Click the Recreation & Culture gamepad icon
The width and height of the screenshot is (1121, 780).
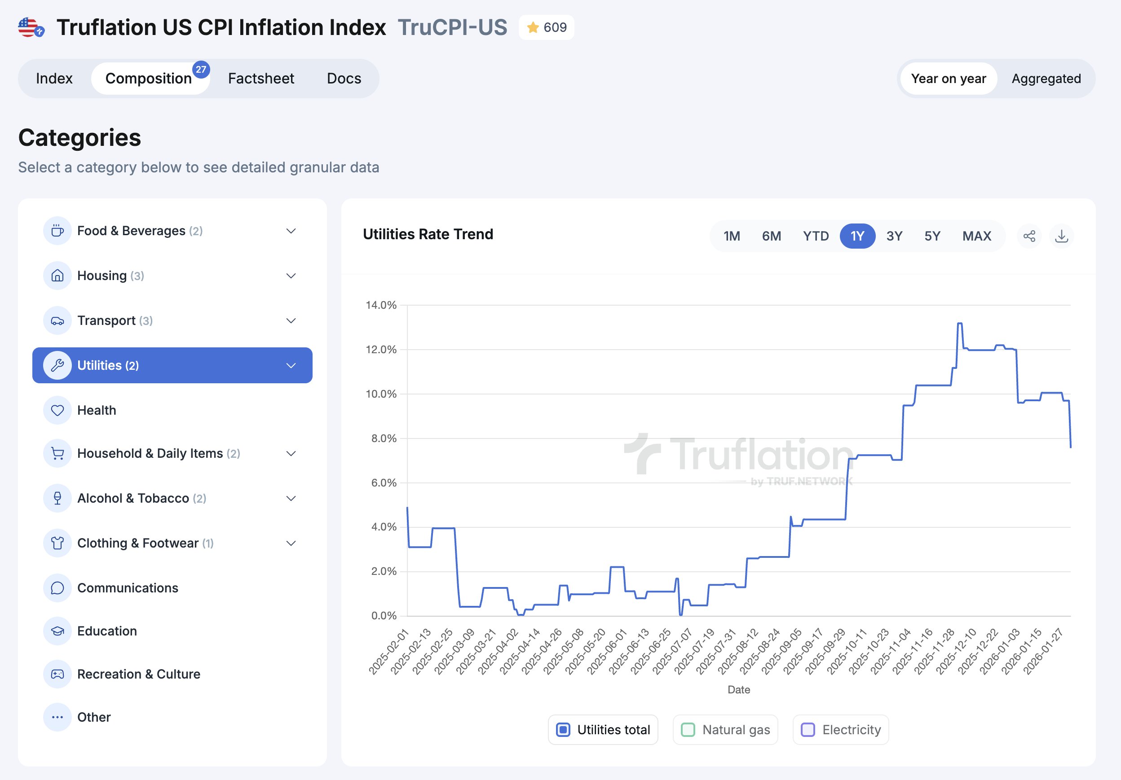tap(57, 674)
